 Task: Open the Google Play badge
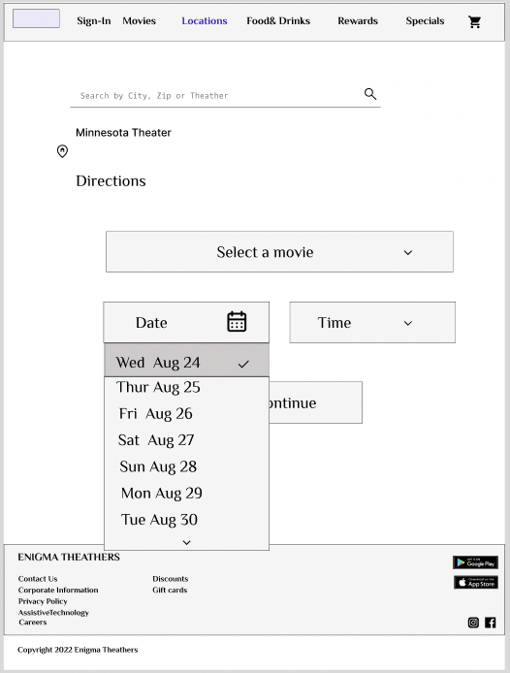click(475, 562)
